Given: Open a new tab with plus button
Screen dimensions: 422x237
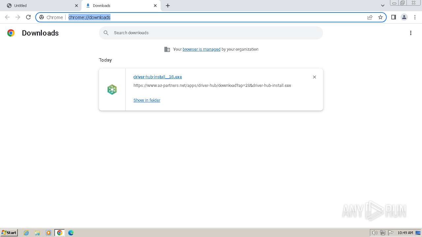Looking at the screenshot, I should click(168, 6).
